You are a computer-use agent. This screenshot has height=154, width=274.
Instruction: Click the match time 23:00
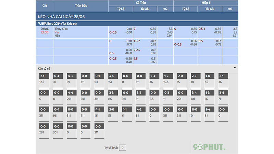(x=45, y=32)
